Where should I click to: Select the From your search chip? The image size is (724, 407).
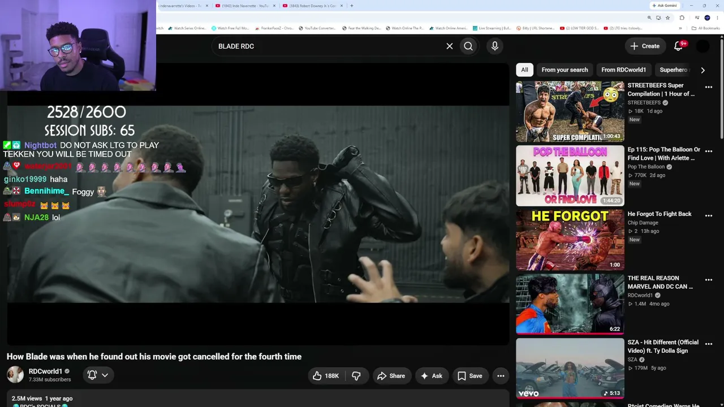[x=564, y=70]
